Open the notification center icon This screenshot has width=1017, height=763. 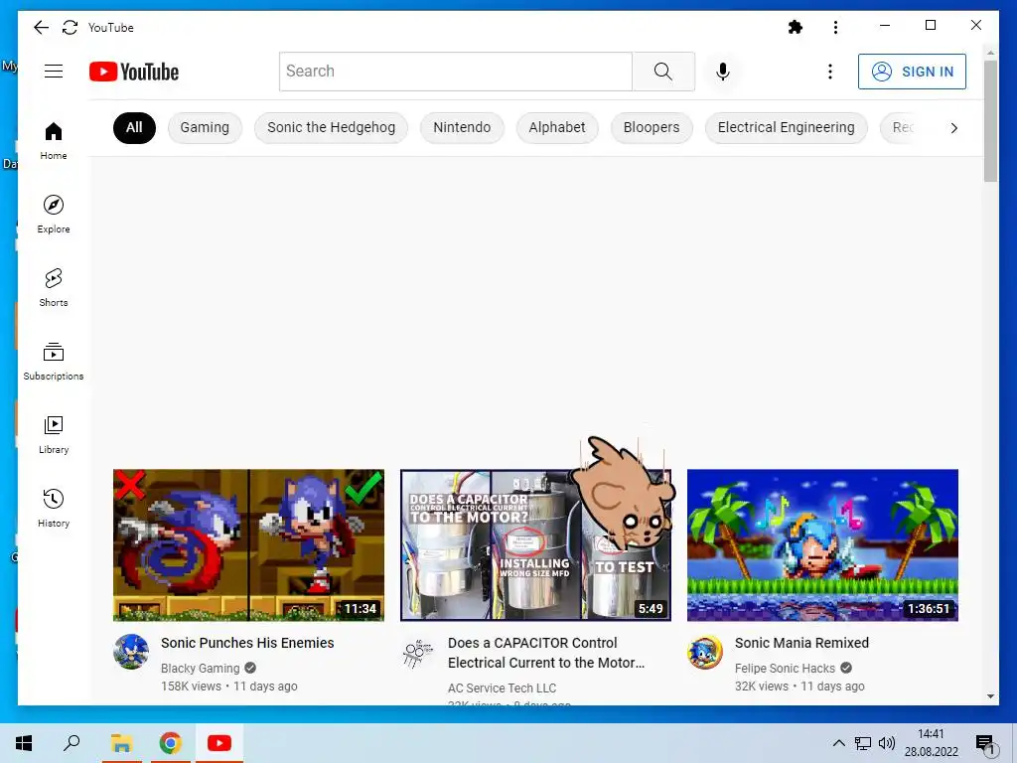(x=984, y=744)
